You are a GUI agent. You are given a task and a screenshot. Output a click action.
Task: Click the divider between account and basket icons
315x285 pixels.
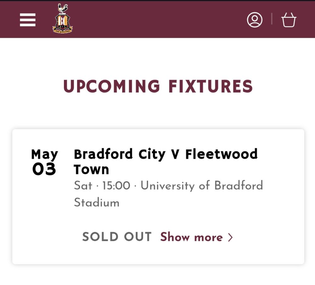coord(272,19)
